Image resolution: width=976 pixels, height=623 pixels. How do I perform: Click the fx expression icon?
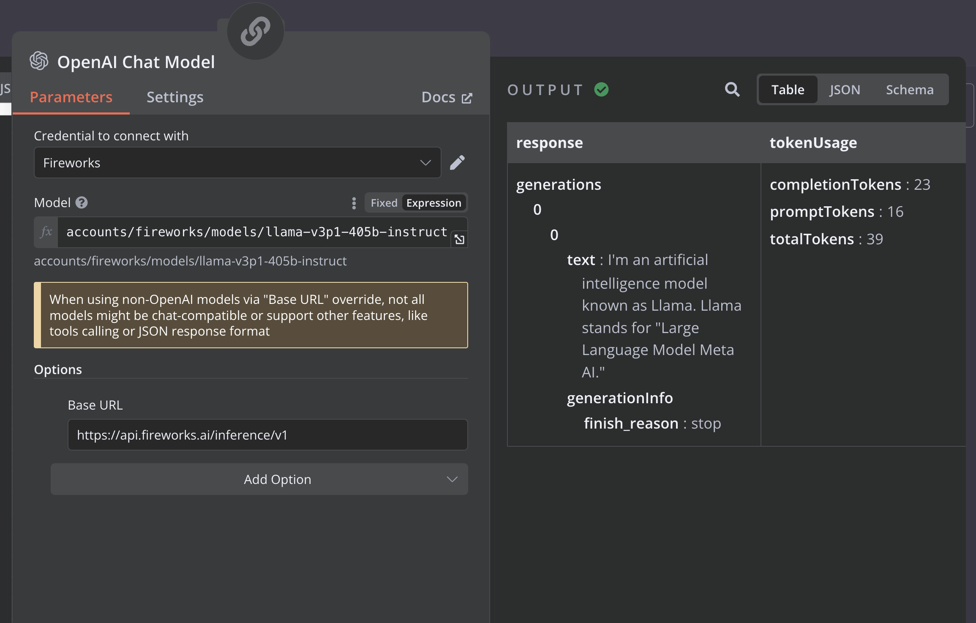46,232
